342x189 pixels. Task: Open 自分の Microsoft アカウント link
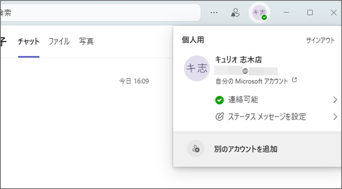252,82
